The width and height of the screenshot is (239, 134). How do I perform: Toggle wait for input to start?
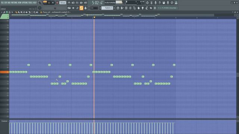pos(73,3)
